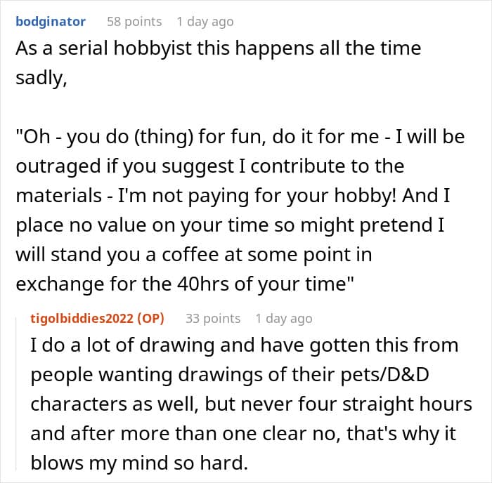Click the 33 points score label
Viewport: 492px width, 483px height.
(213, 319)
